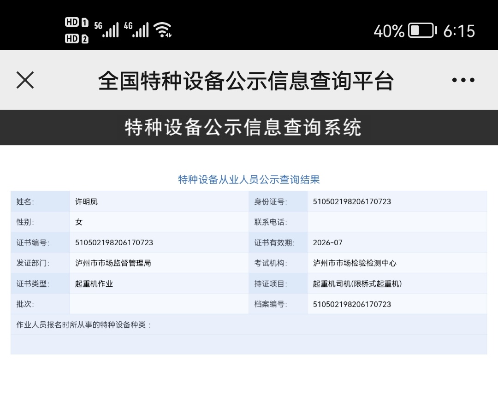The image size is (498, 413).
Task: Select the 证书类型 value 起重机作业
Action: coord(94,284)
